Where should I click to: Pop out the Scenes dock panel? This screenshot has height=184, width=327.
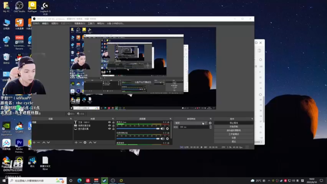[71, 119]
